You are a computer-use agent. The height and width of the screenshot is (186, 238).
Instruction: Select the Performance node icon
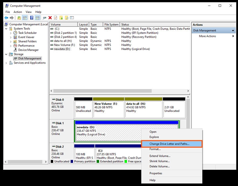tap(15, 46)
